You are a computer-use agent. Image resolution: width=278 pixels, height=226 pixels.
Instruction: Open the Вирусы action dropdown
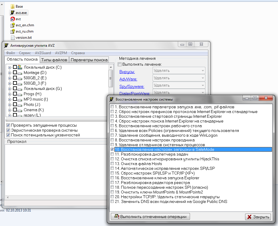pyautogui.click(x=179, y=71)
